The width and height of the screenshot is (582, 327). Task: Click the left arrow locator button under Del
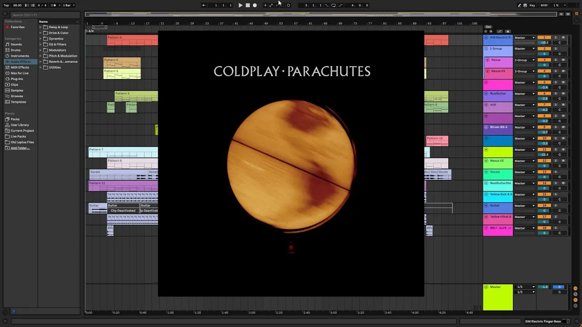486,31
